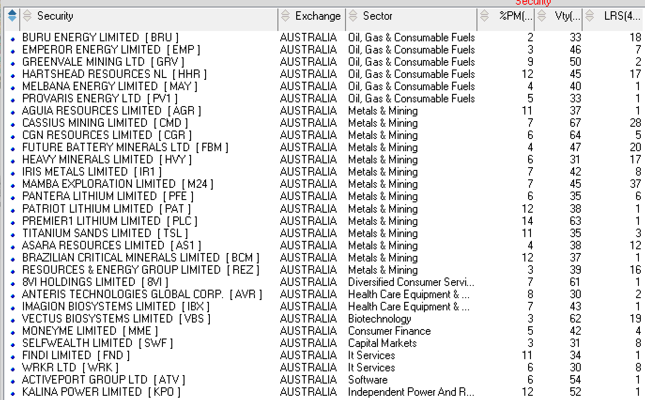The image size is (645, 400).
Task: Click %PM value 14 in PREMIER1 LITHIUM row
Action: [x=527, y=221]
